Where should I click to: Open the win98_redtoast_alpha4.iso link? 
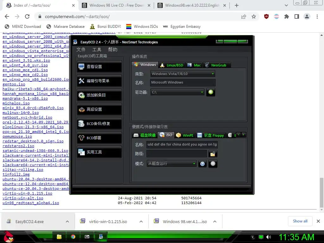pos(31,203)
